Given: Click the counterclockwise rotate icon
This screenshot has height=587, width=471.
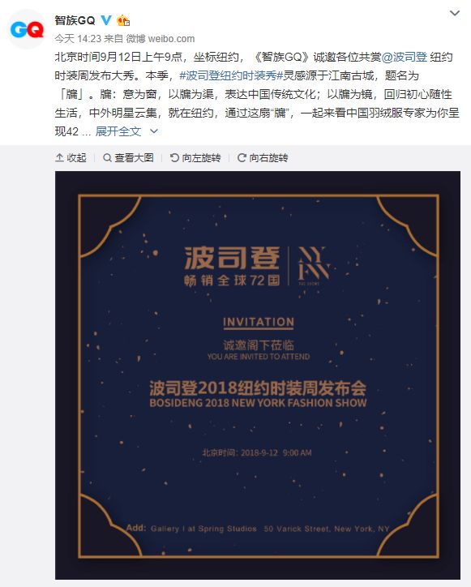Looking at the screenshot, I should coord(174,158).
